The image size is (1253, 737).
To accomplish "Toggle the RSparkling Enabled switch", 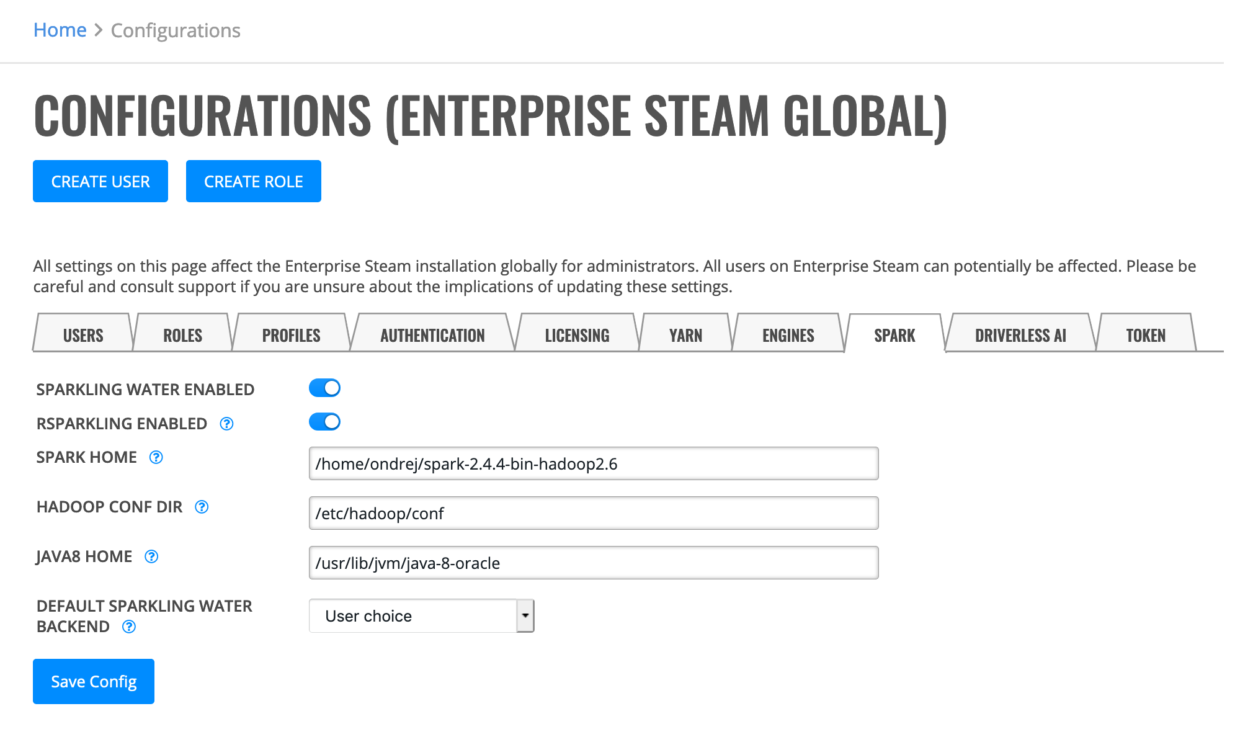I will point(325,422).
